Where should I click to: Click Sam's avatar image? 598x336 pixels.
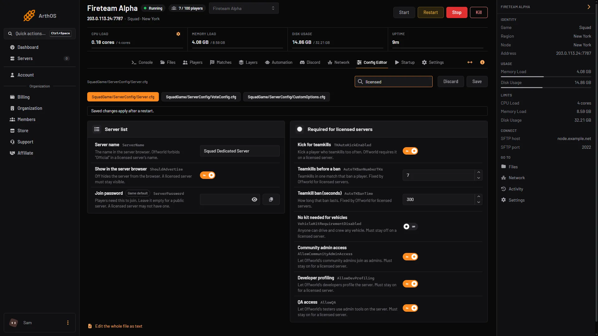coord(13,323)
